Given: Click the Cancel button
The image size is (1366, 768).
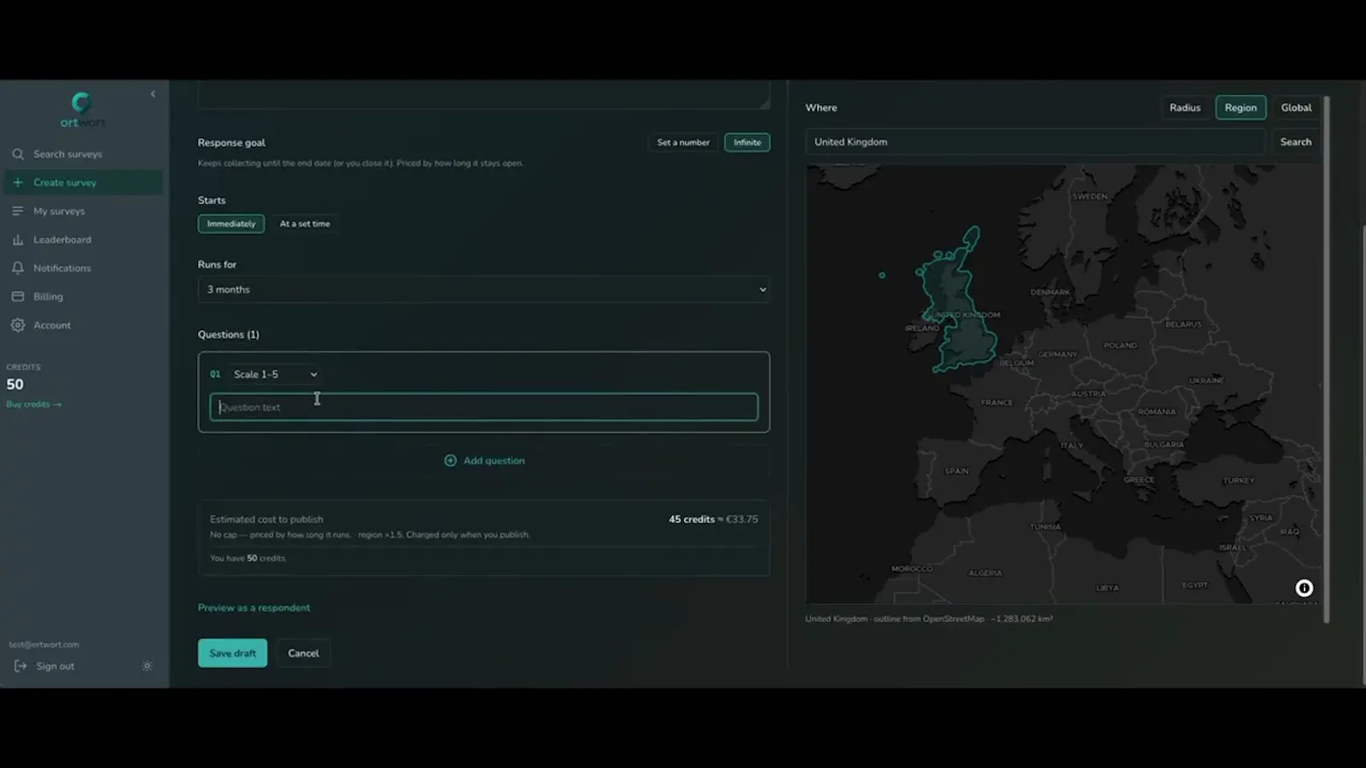Looking at the screenshot, I should pos(303,653).
